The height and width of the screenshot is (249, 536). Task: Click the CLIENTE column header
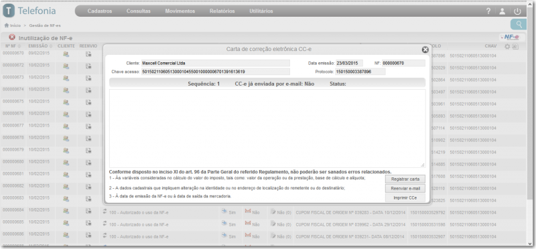click(x=66, y=46)
